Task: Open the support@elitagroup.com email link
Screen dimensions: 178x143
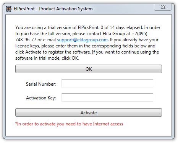Action: tap(83, 40)
